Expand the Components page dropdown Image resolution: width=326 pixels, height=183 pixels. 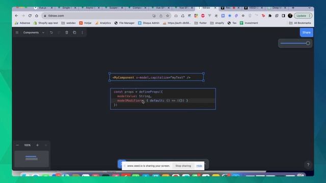coord(34,33)
